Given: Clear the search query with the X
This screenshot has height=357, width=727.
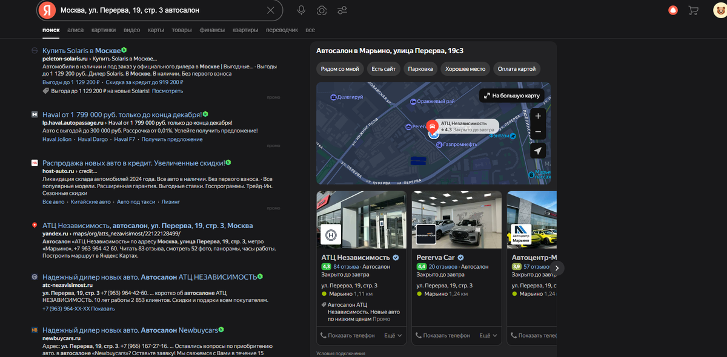Looking at the screenshot, I should tap(270, 10).
